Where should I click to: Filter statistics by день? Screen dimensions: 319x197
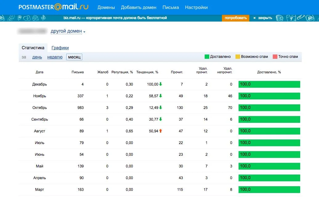tap(37, 57)
